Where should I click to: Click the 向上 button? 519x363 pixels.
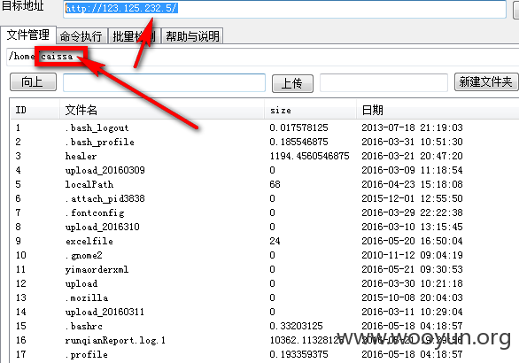click(33, 81)
